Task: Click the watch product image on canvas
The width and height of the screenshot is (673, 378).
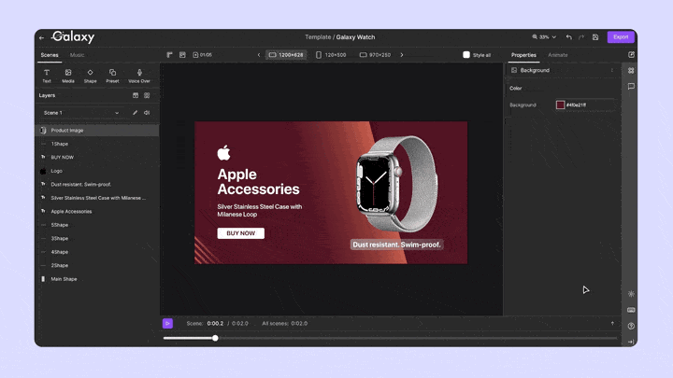Action: (x=395, y=184)
